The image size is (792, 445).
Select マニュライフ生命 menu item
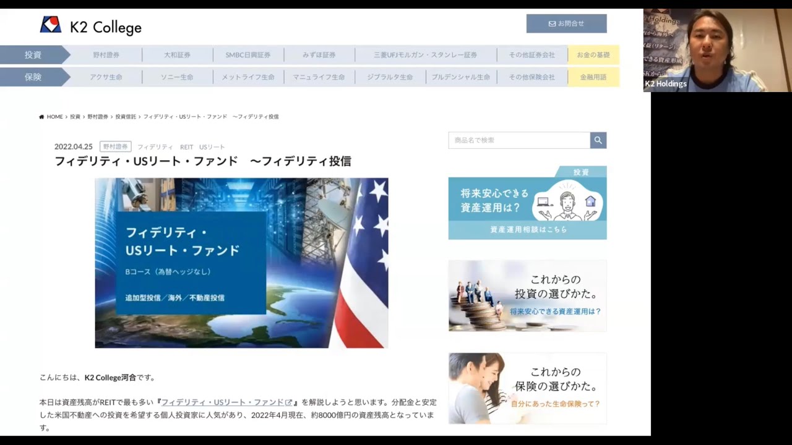point(319,77)
